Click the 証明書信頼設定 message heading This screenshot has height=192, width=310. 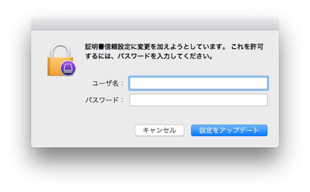[x=108, y=47]
